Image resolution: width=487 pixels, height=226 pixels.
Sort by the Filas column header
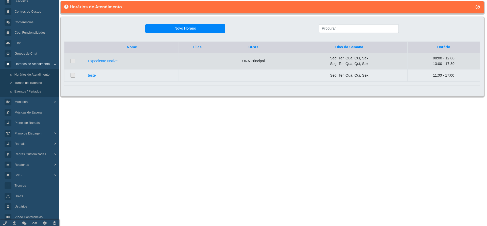point(197,47)
